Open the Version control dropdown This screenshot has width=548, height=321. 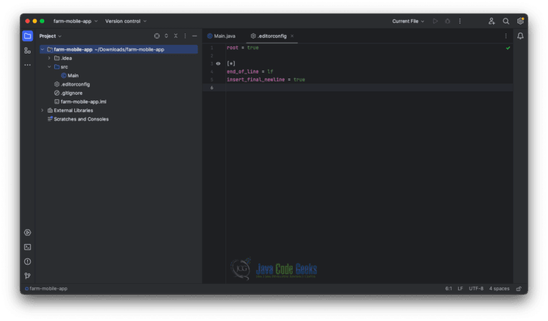(x=126, y=21)
